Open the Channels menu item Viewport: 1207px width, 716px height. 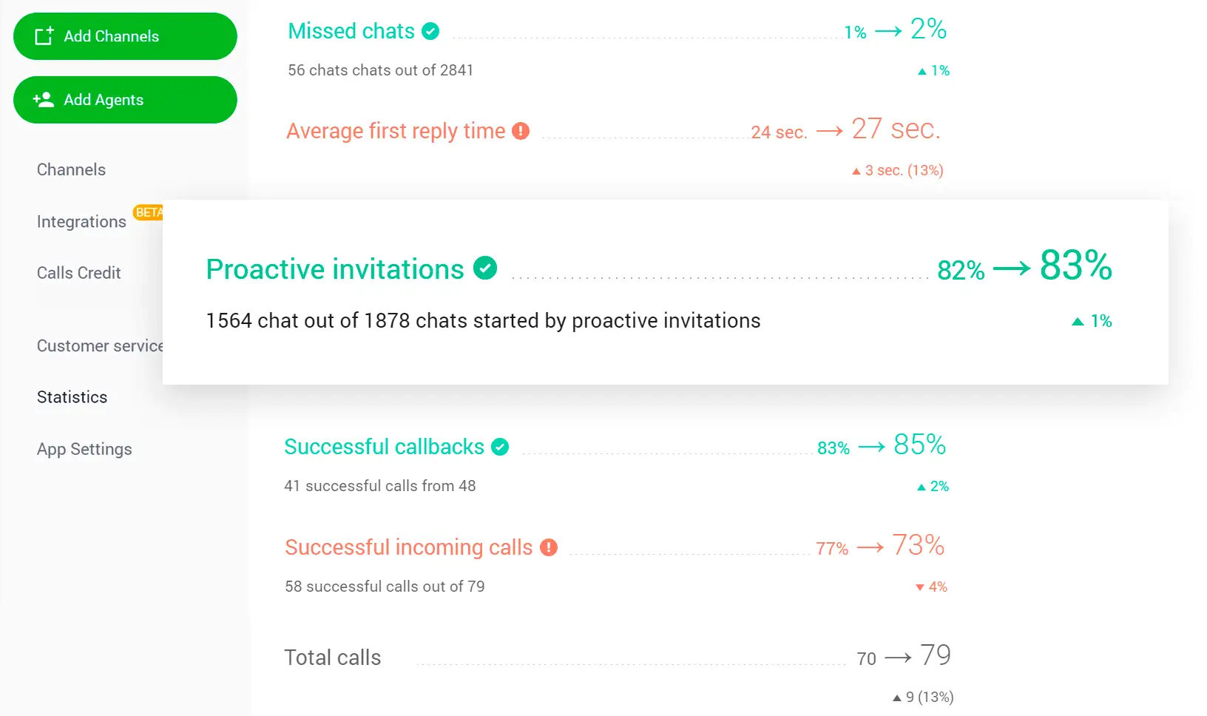tap(71, 169)
